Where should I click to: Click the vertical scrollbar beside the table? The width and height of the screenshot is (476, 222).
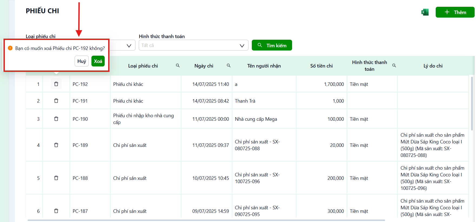(x=472, y=104)
